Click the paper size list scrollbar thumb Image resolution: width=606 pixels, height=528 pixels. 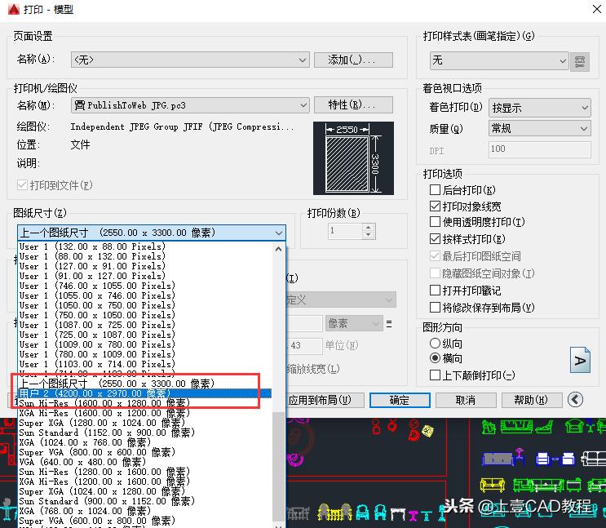278,466
